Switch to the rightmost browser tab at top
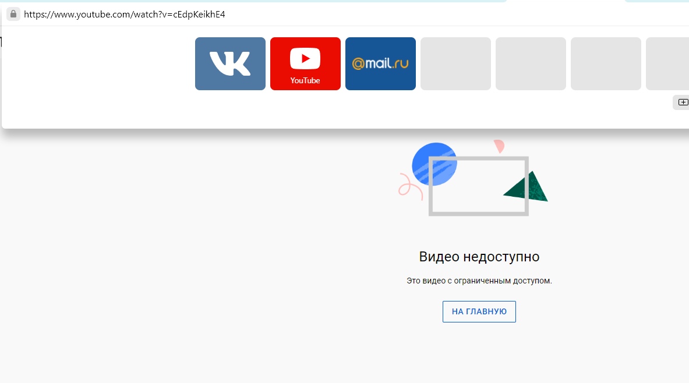Screen dimensions: 689x383 657,1
